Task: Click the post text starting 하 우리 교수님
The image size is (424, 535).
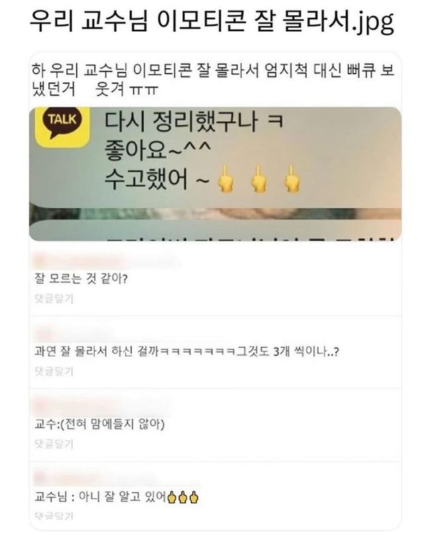Action: click(213, 80)
